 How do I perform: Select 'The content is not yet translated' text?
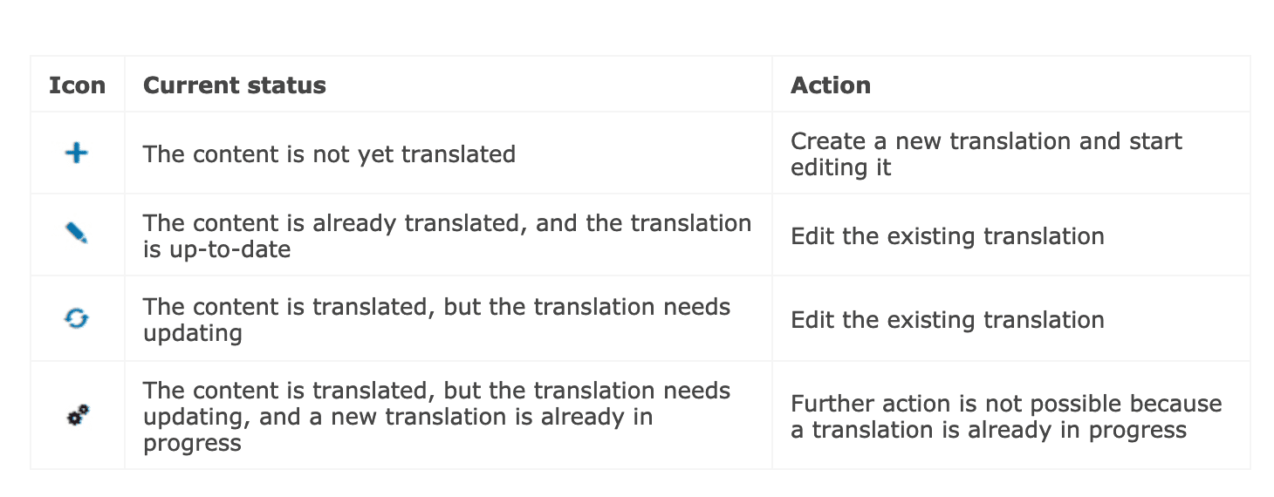[x=329, y=154]
